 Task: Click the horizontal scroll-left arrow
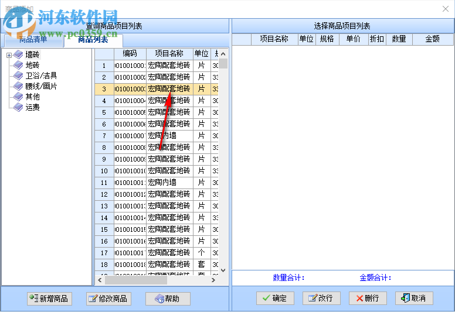point(100,280)
